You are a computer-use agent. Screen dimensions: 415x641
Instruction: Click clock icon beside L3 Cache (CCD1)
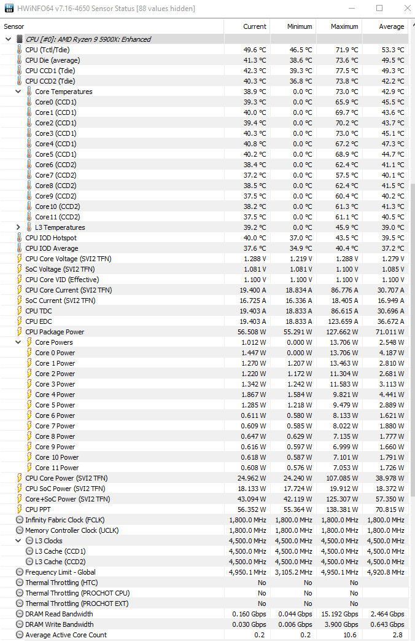(x=29, y=551)
